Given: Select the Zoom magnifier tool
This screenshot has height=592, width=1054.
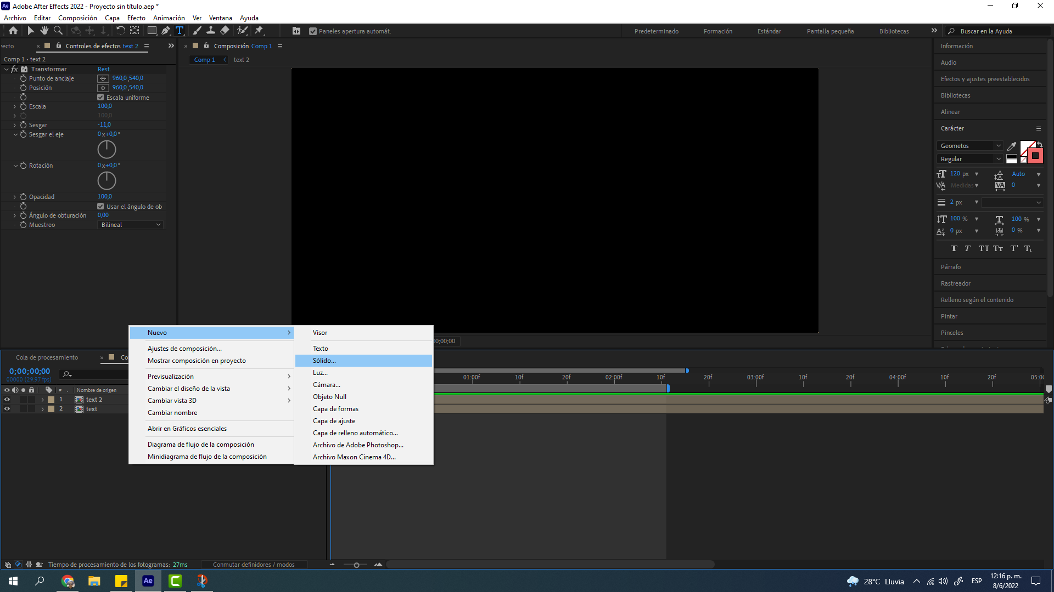Looking at the screenshot, I should click(58, 31).
